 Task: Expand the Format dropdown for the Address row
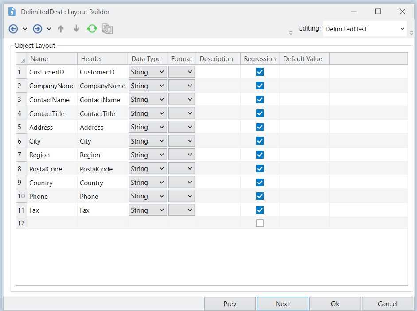[x=182, y=127]
